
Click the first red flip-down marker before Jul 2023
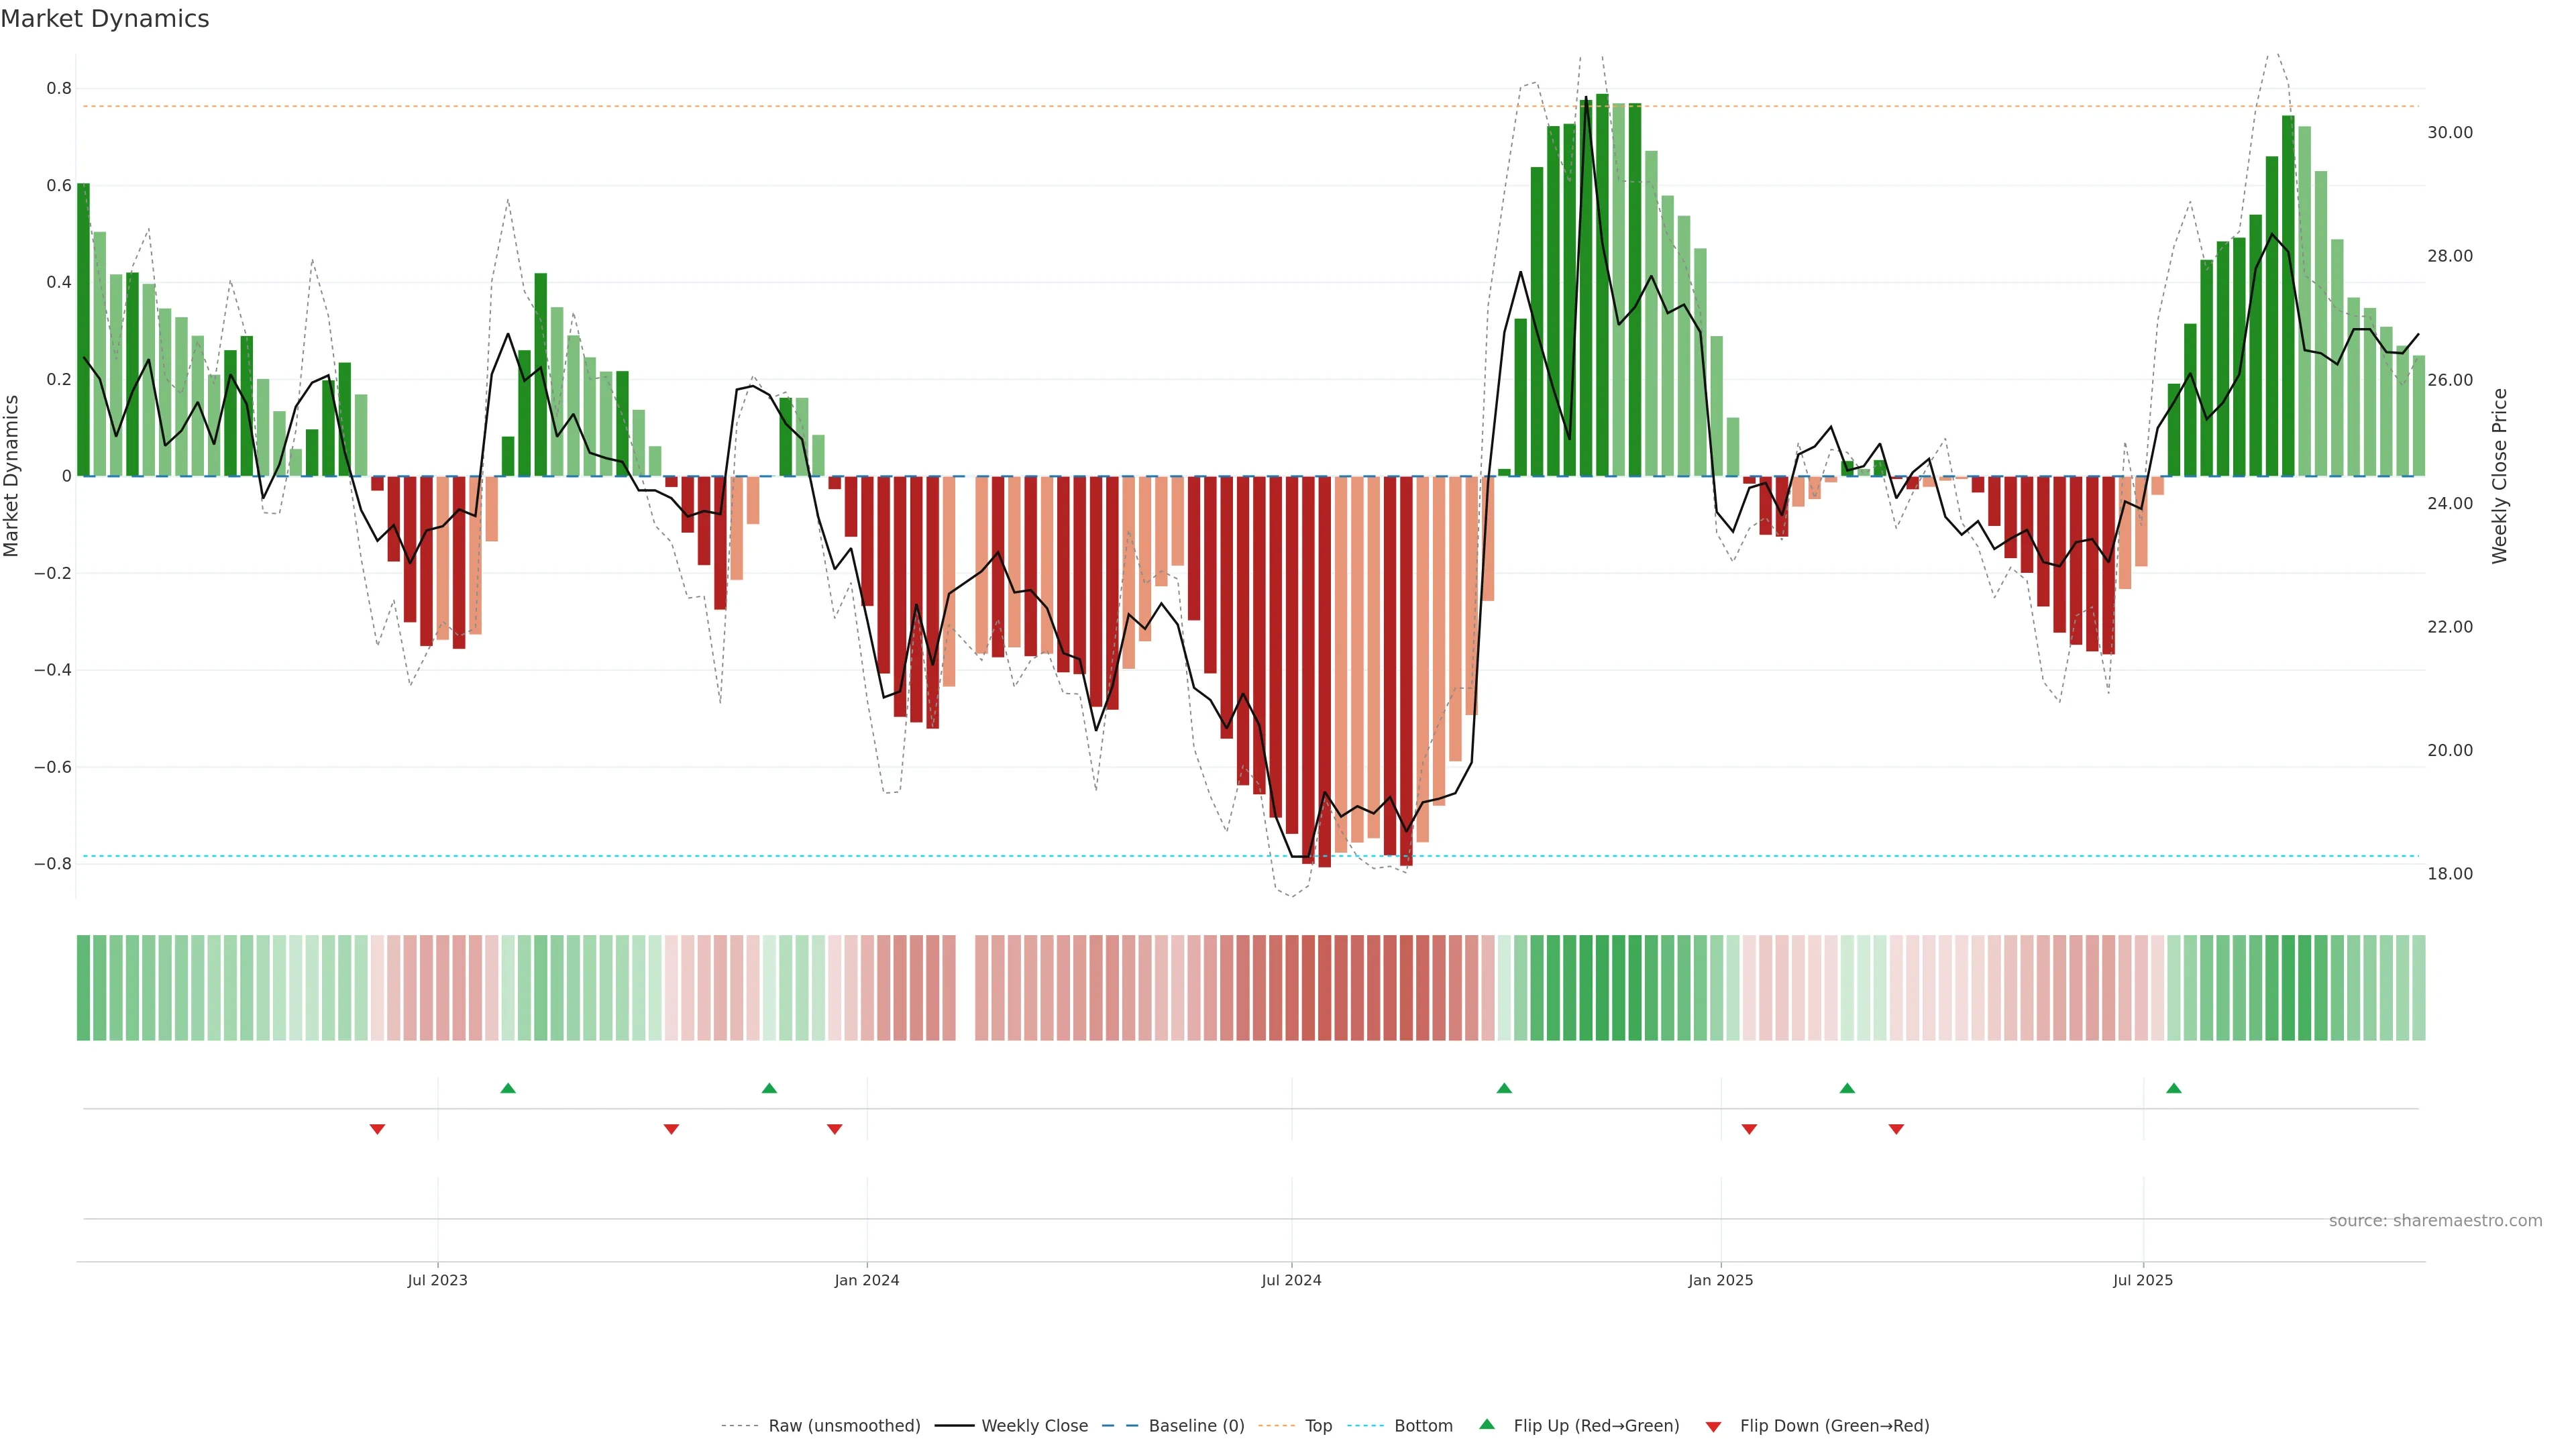377,1129
